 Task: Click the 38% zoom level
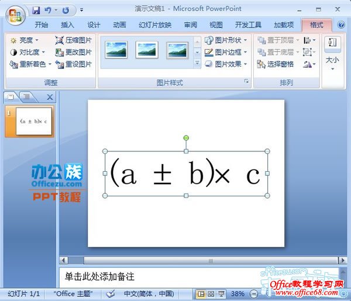point(238,293)
